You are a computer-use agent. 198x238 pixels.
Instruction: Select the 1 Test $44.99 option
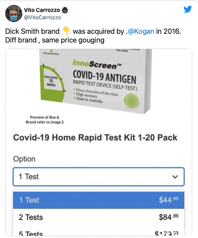[99, 200]
